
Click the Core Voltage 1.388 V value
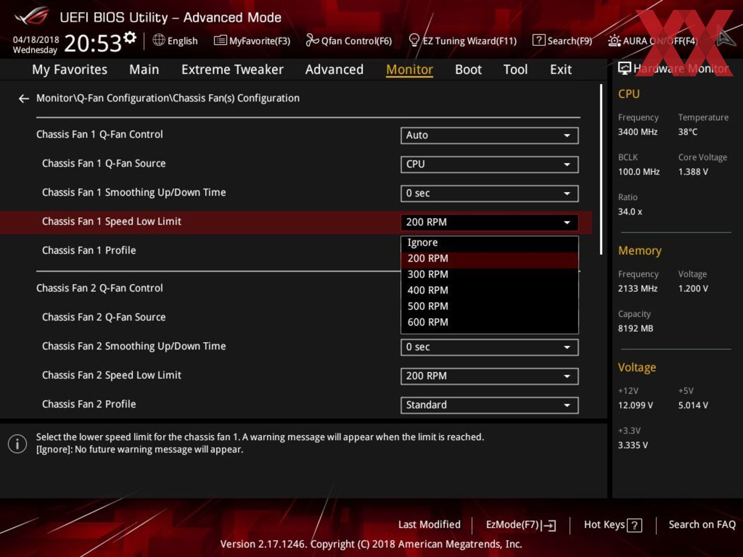[x=693, y=171]
